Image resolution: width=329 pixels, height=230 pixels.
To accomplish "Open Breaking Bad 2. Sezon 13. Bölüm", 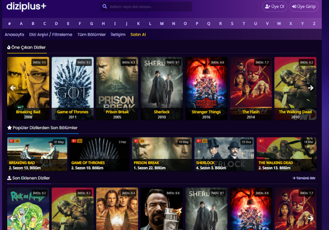I will pyautogui.click(x=37, y=154).
